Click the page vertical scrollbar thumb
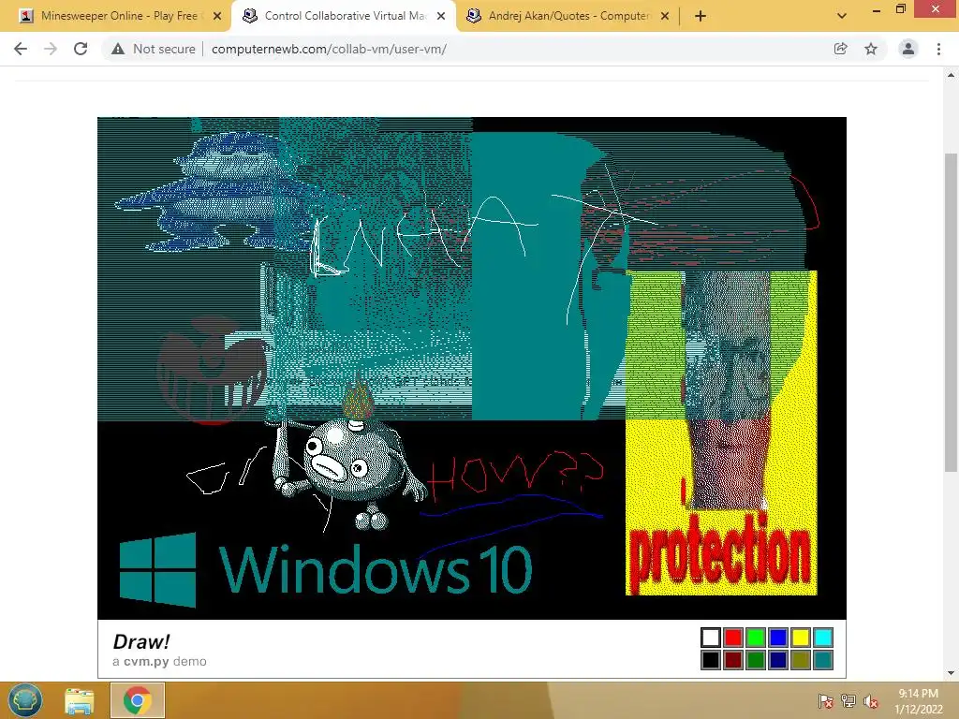 coord(951,312)
